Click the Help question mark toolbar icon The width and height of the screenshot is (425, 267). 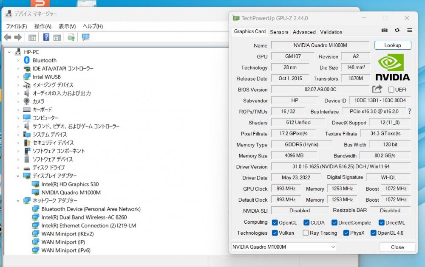tap(46, 37)
